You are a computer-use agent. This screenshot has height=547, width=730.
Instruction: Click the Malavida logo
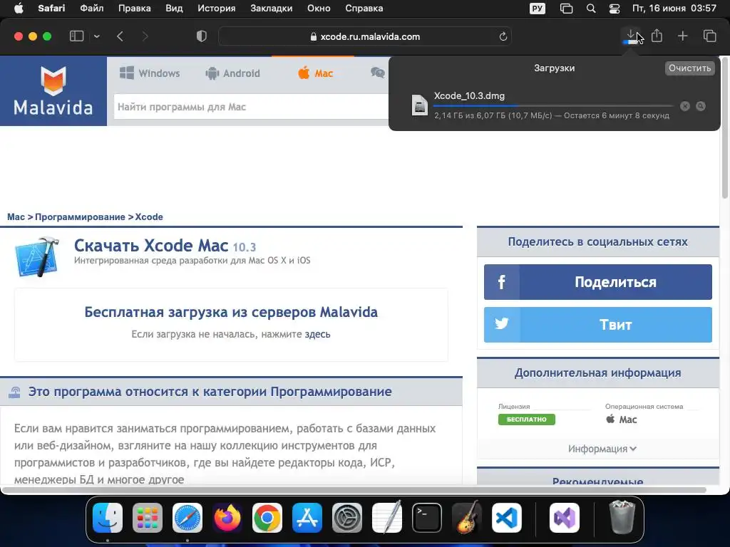click(x=53, y=91)
